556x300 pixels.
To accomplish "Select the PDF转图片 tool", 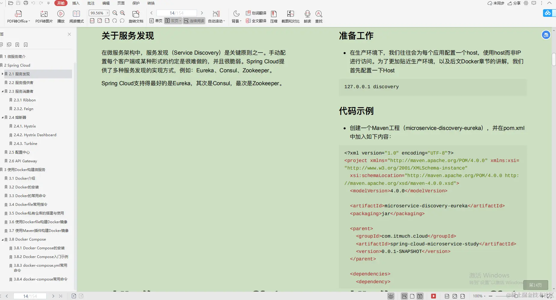I will tap(44, 16).
